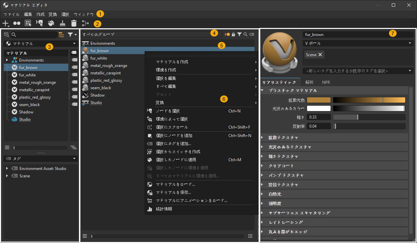Switch to the NPR tab
Viewport: 417px width, 243px height.
coord(326,82)
